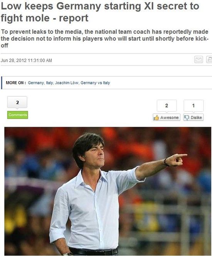212x256 pixels.
Task: Click the print icon beside the envelope
Action: coord(209,59)
